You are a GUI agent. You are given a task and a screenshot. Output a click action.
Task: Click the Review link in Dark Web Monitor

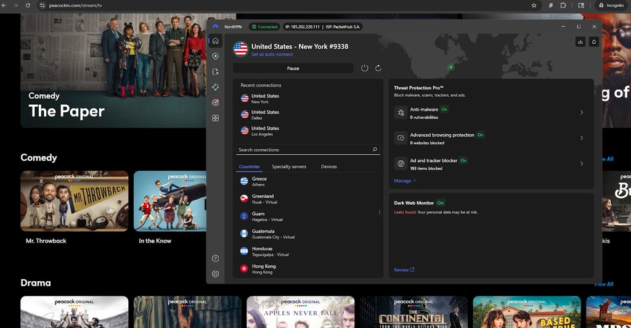(x=404, y=269)
